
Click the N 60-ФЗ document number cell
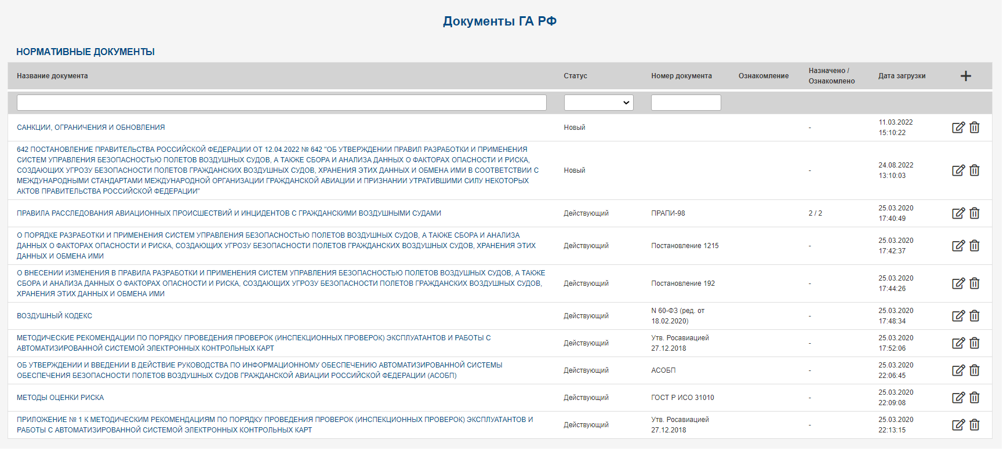678,316
